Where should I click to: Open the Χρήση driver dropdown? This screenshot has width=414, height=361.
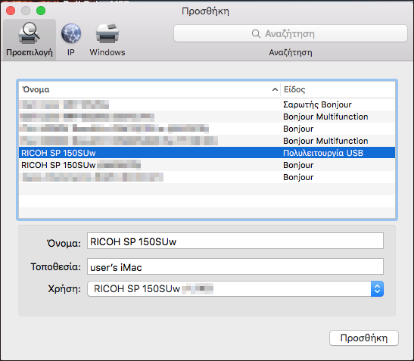(235, 288)
